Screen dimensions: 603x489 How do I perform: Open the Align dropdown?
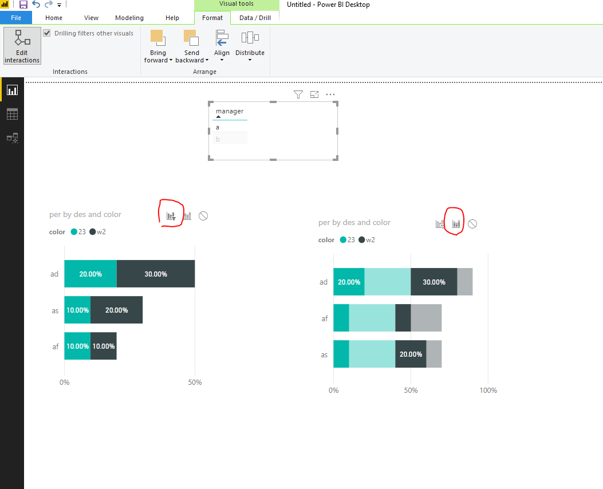(x=222, y=45)
